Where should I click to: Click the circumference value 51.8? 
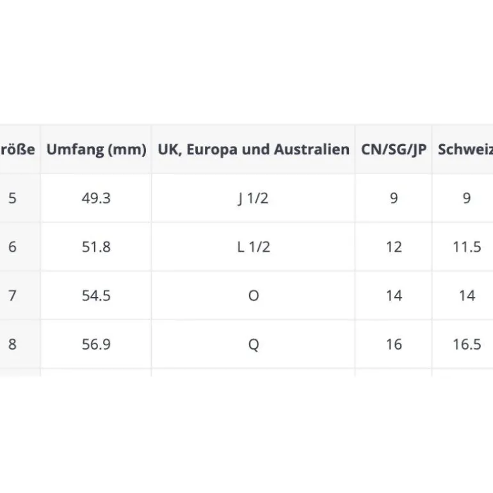click(96, 247)
